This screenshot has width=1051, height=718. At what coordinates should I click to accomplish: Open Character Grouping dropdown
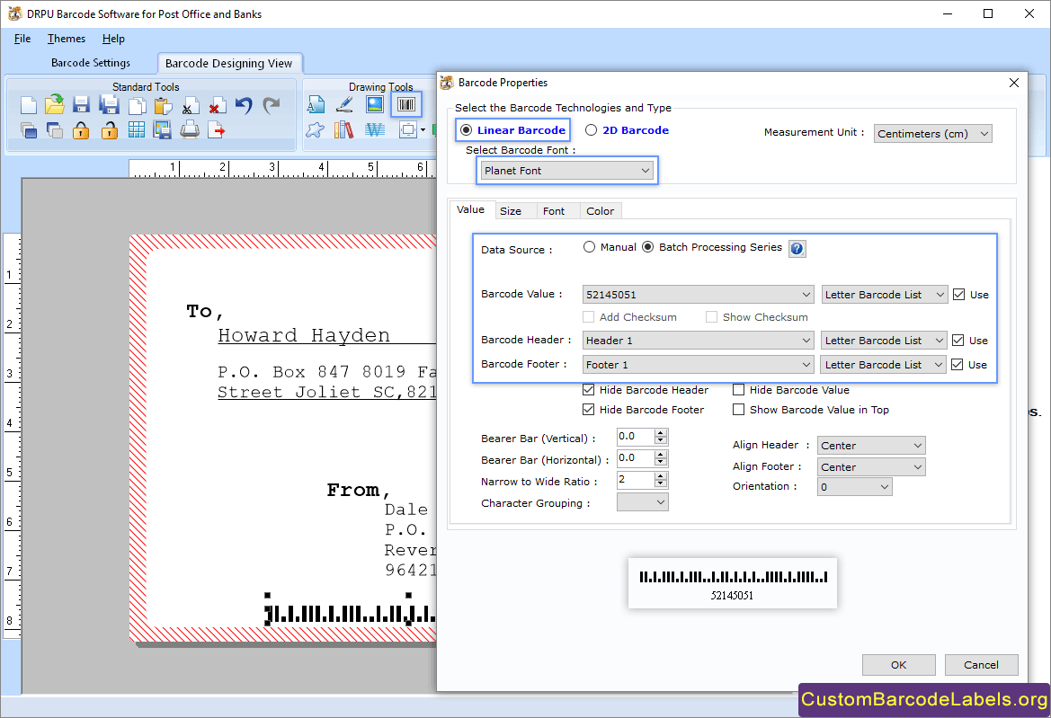[x=642, y=502]
